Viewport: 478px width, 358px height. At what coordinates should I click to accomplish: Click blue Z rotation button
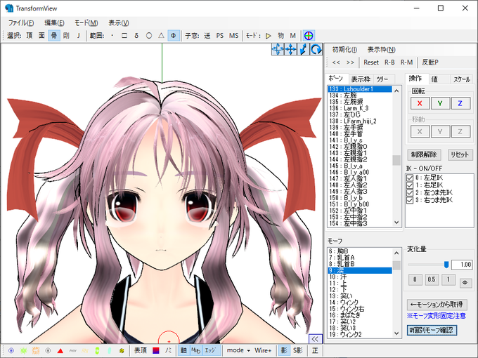[x=460, y=103]
